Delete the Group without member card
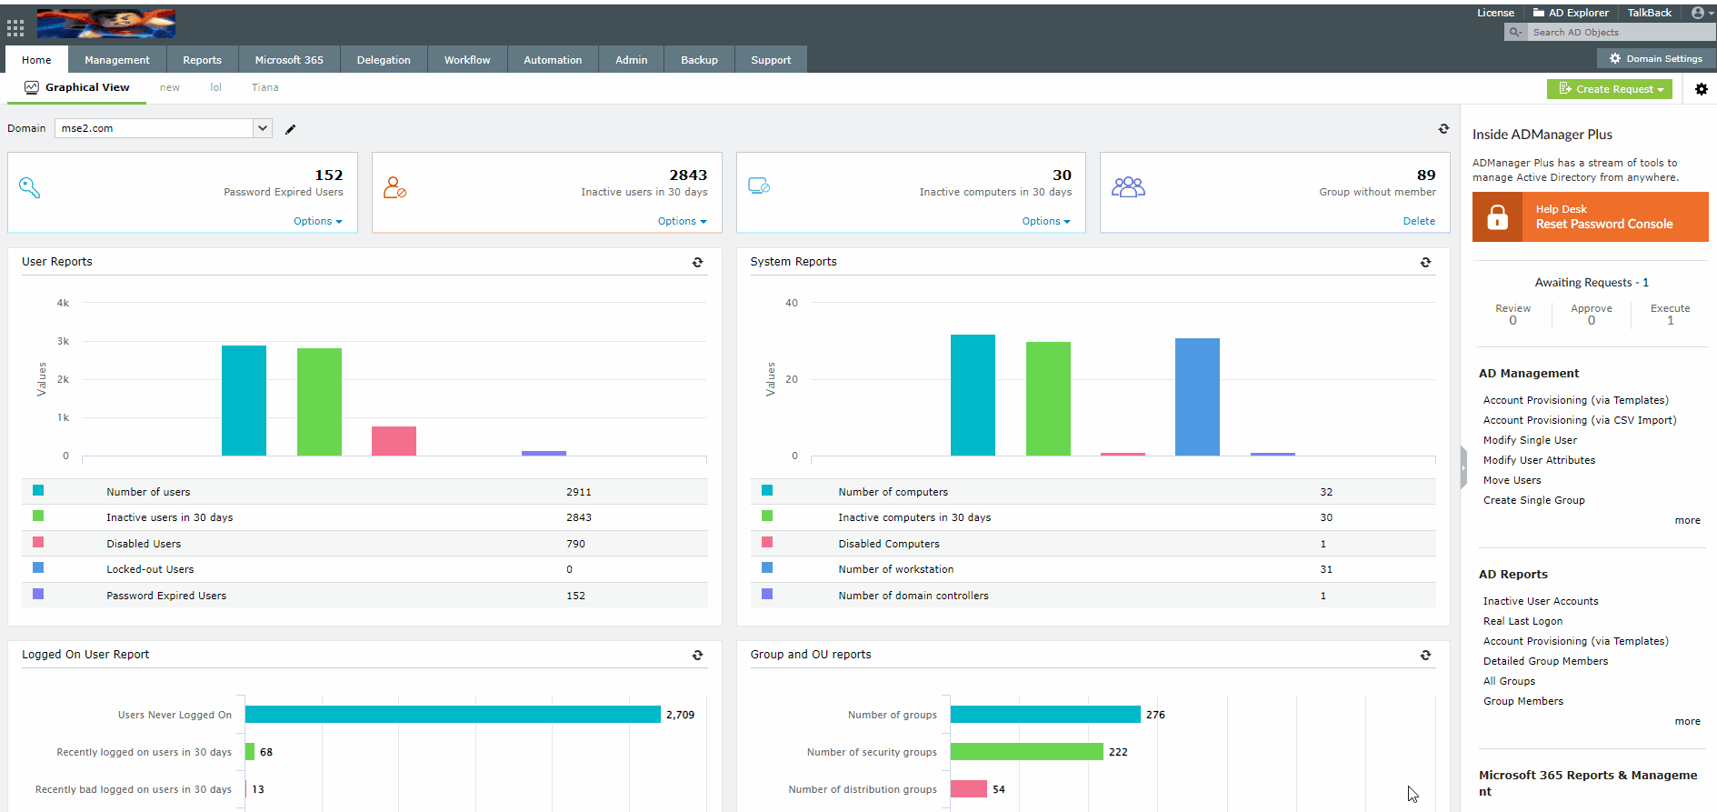1717x812 pixels. pyautogui.click(x=1419, y=221)
